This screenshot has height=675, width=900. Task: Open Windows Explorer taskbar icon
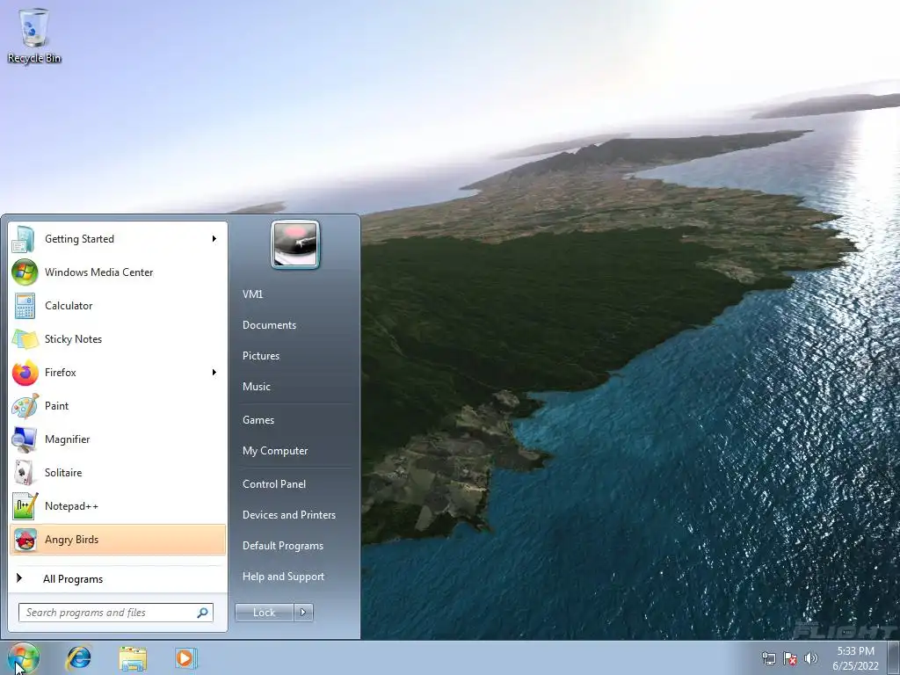[133, 658]
